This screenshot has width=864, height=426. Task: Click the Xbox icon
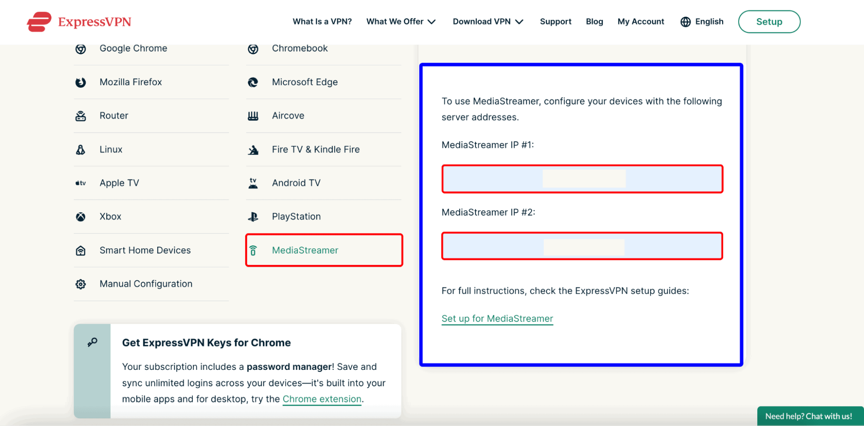pos(81,217)
